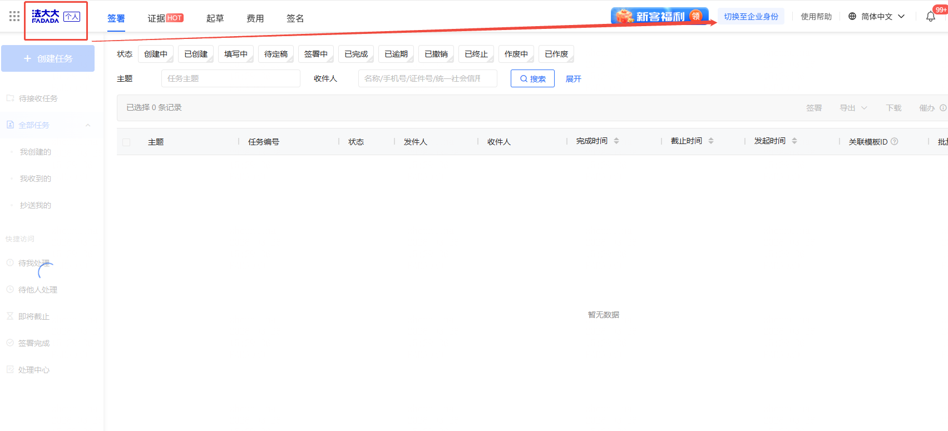This screenshot has width=948, height=431.
Task: Switch to the 证据 tab
Action: 156,18
